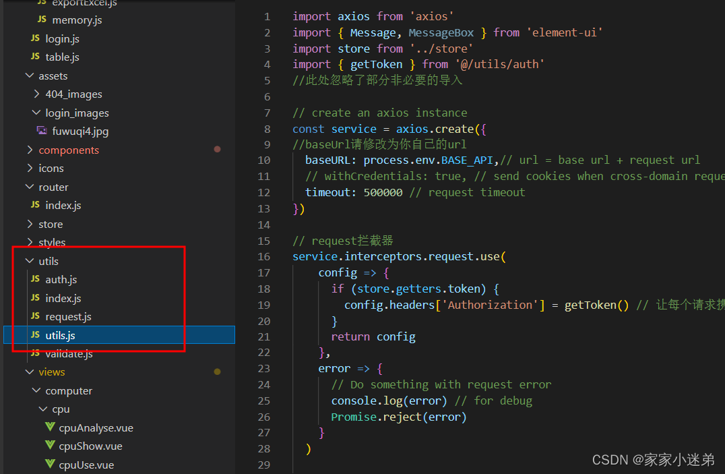
Task: Click 'Authorization' header string
Action: pos(490,305)
